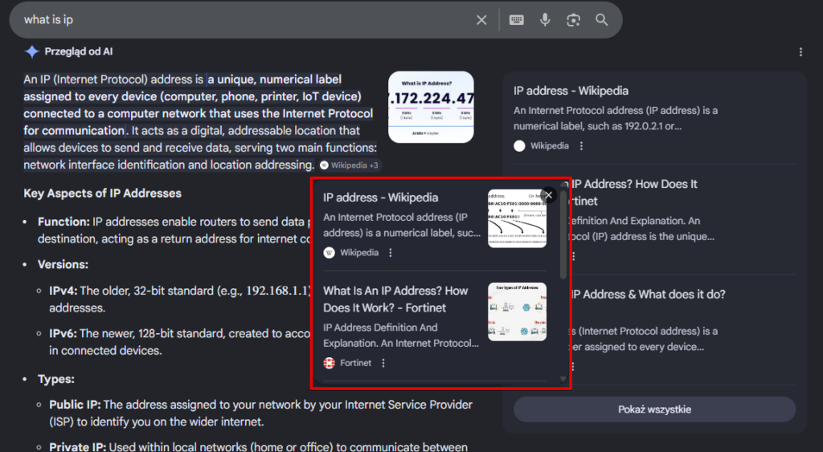Viewport: 823px width, 452px height.
Task: Click the 'IPv4:' bullet label
Action: (63, 291)
